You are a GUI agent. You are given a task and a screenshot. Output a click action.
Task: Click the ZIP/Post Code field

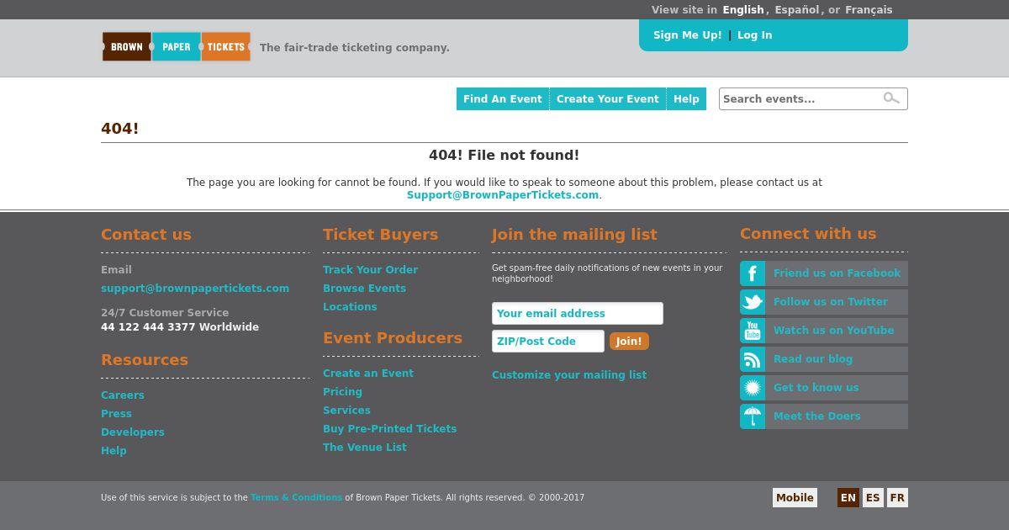[547, 342]
